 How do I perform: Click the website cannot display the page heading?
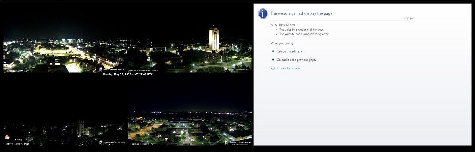coord(302,13)
